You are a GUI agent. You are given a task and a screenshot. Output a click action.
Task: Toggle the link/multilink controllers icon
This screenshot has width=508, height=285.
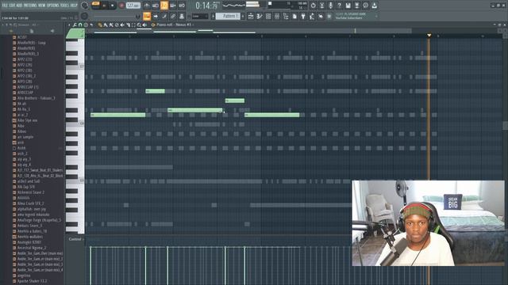click(x=173, y=16)
